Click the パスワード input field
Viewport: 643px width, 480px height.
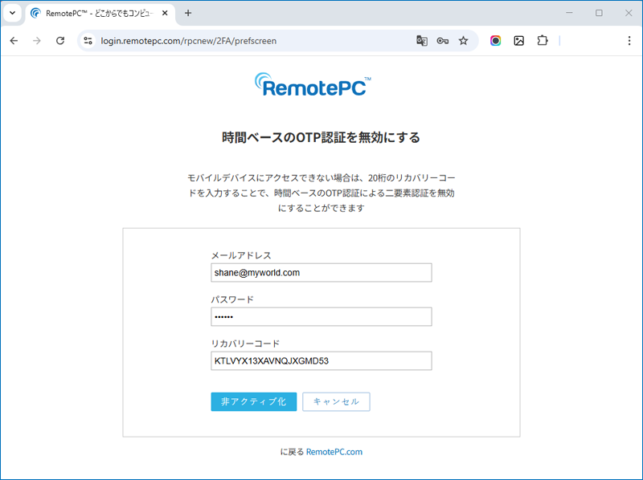tap(321, 316)
